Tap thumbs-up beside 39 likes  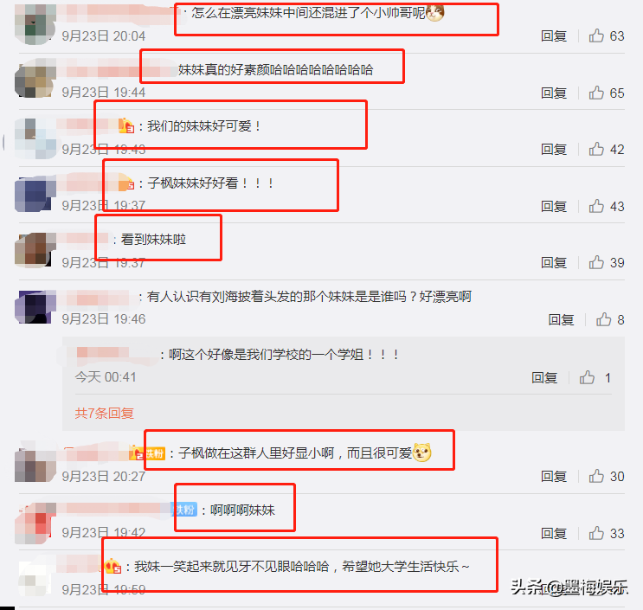click(x=596, y=262)
